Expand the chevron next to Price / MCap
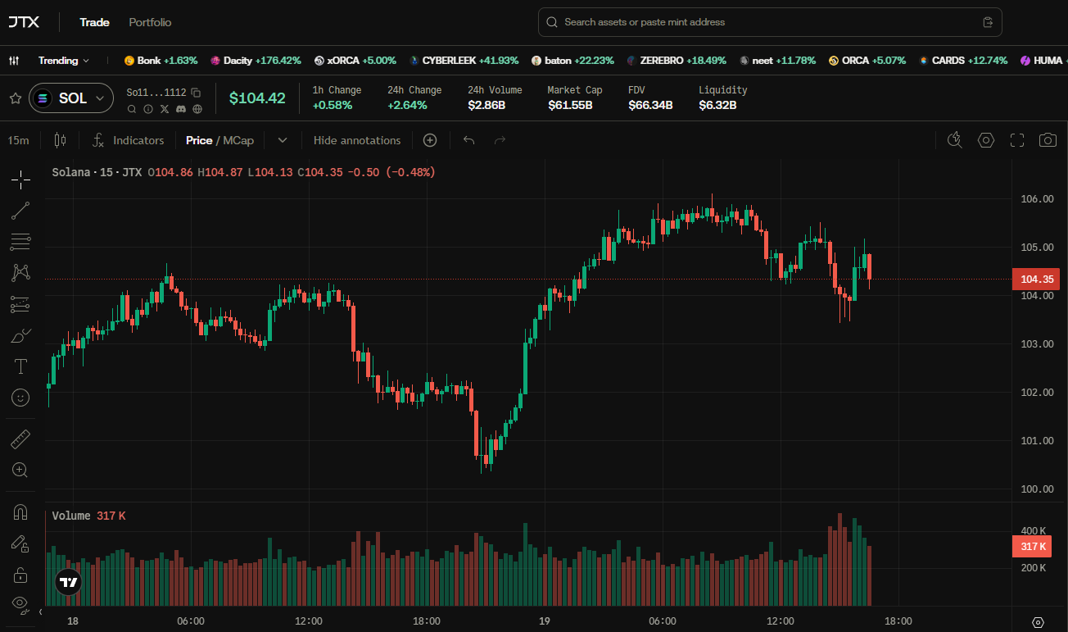Screen dimensions: 1068x632 point(283,140)
